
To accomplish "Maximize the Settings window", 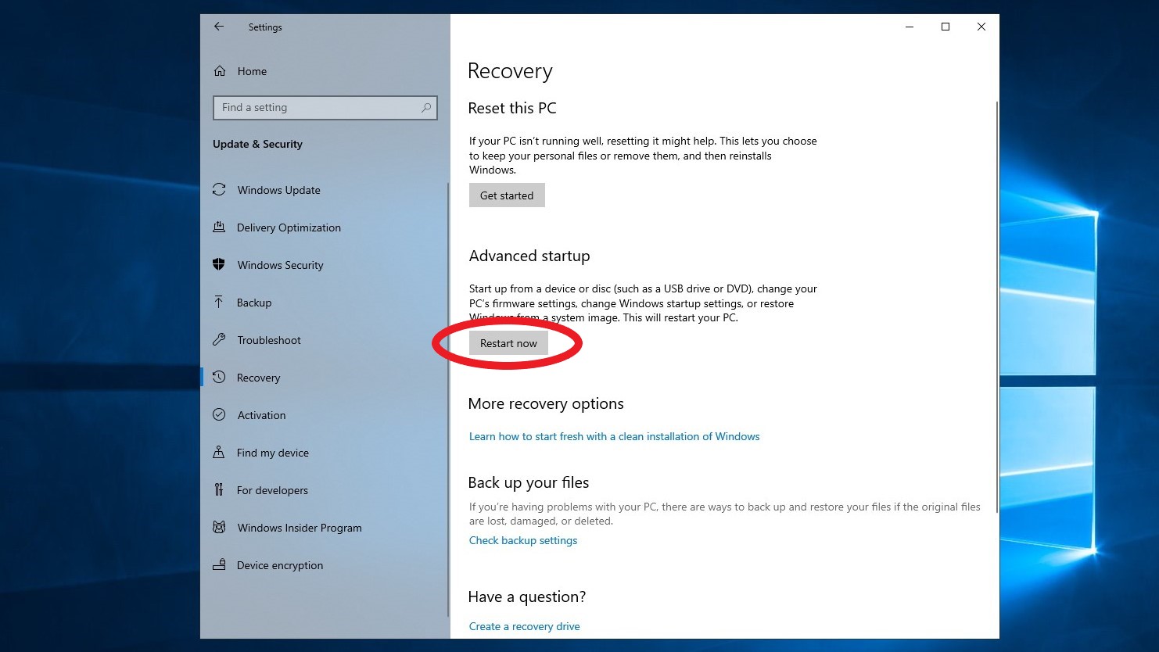I will pos(945,27).
